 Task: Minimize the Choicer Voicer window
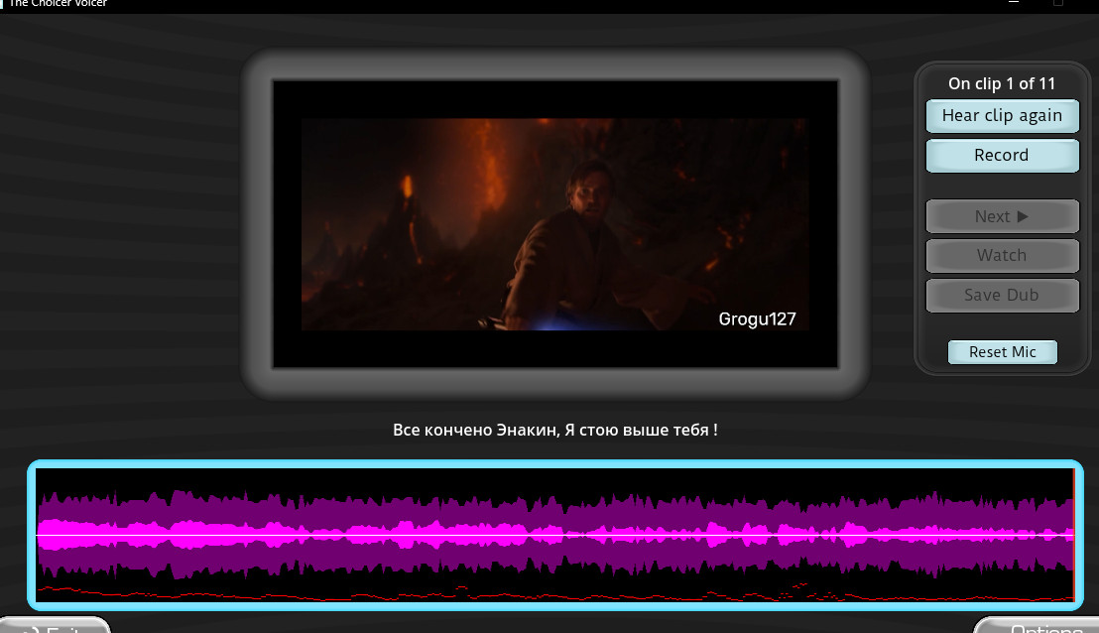1014,3
